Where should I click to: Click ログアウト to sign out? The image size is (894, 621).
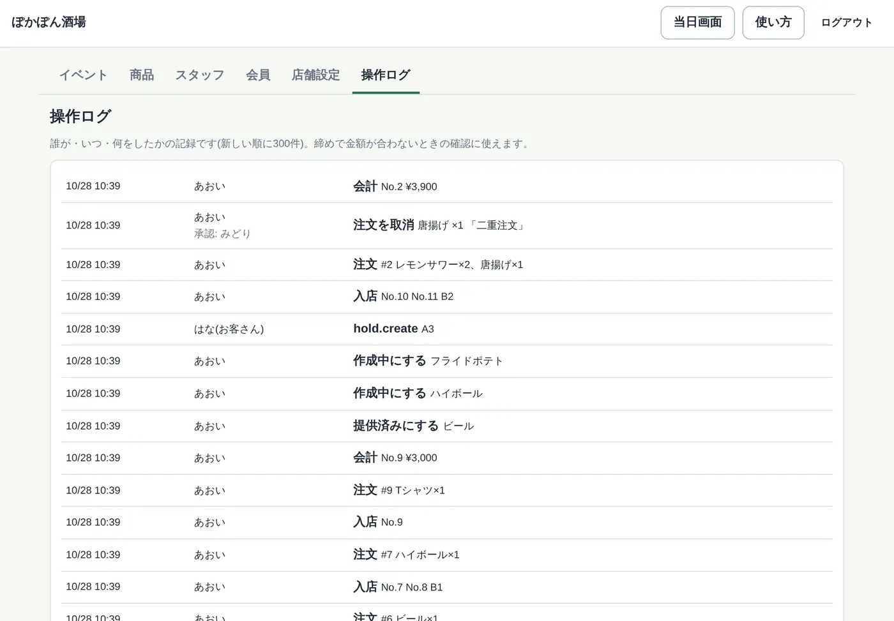(846, 23)
